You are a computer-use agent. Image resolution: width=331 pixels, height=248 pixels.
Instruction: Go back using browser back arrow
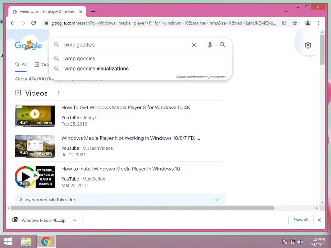(x=13, y=23)
